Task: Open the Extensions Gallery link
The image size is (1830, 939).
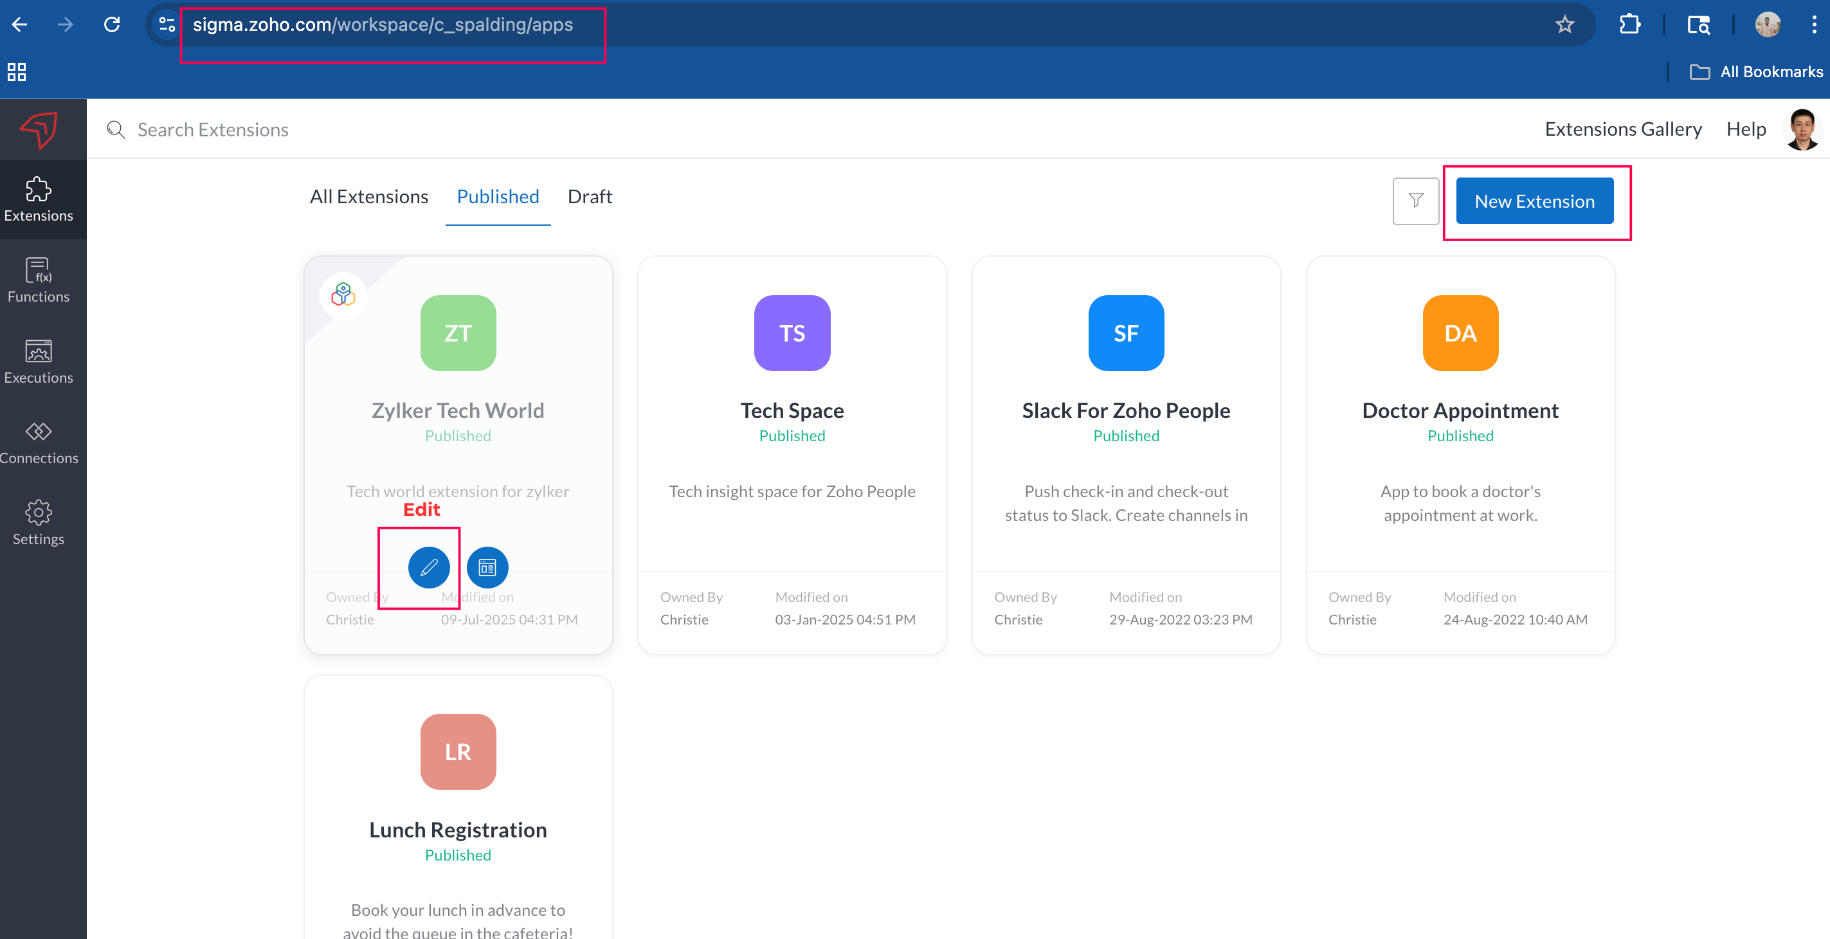Action: pos(1622,129)
